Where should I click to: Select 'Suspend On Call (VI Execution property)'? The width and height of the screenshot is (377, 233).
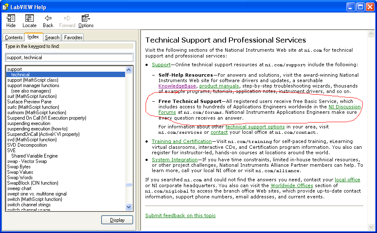pyautogui.click(x=47, y=118)
